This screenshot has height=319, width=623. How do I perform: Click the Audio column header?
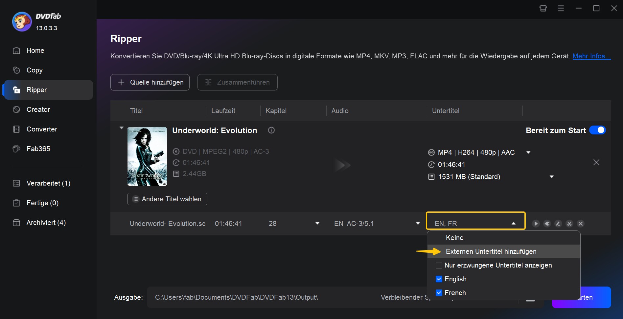(340, 111)
